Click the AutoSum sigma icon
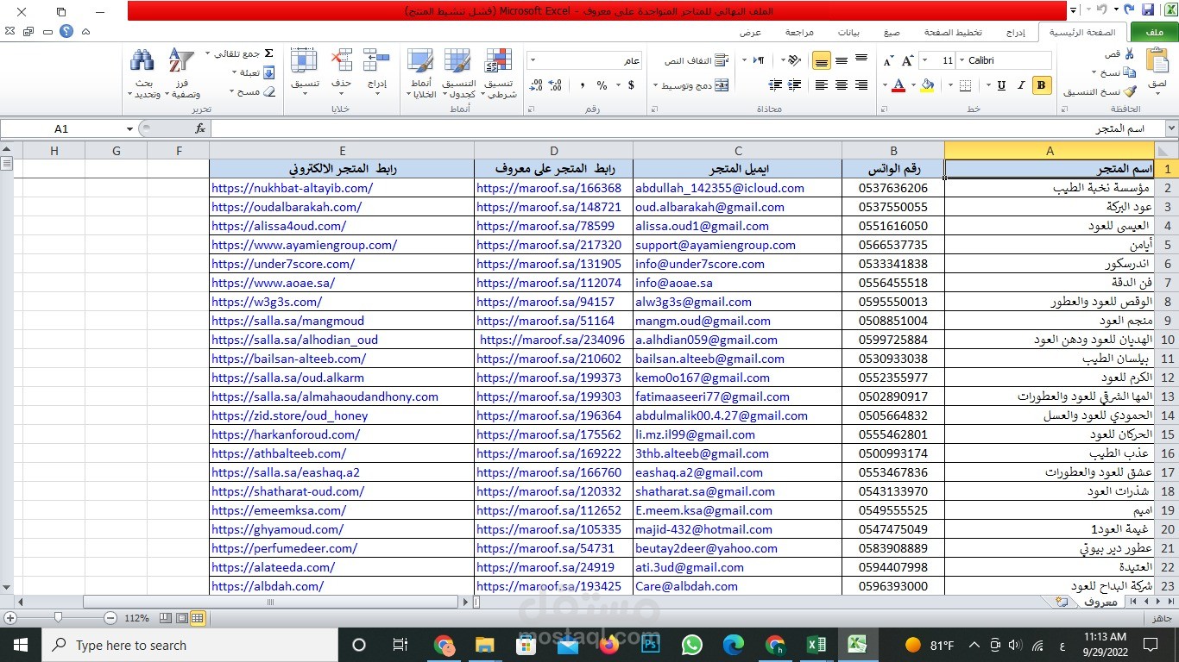Screen dimensions: 1179x662 [268, 53]
